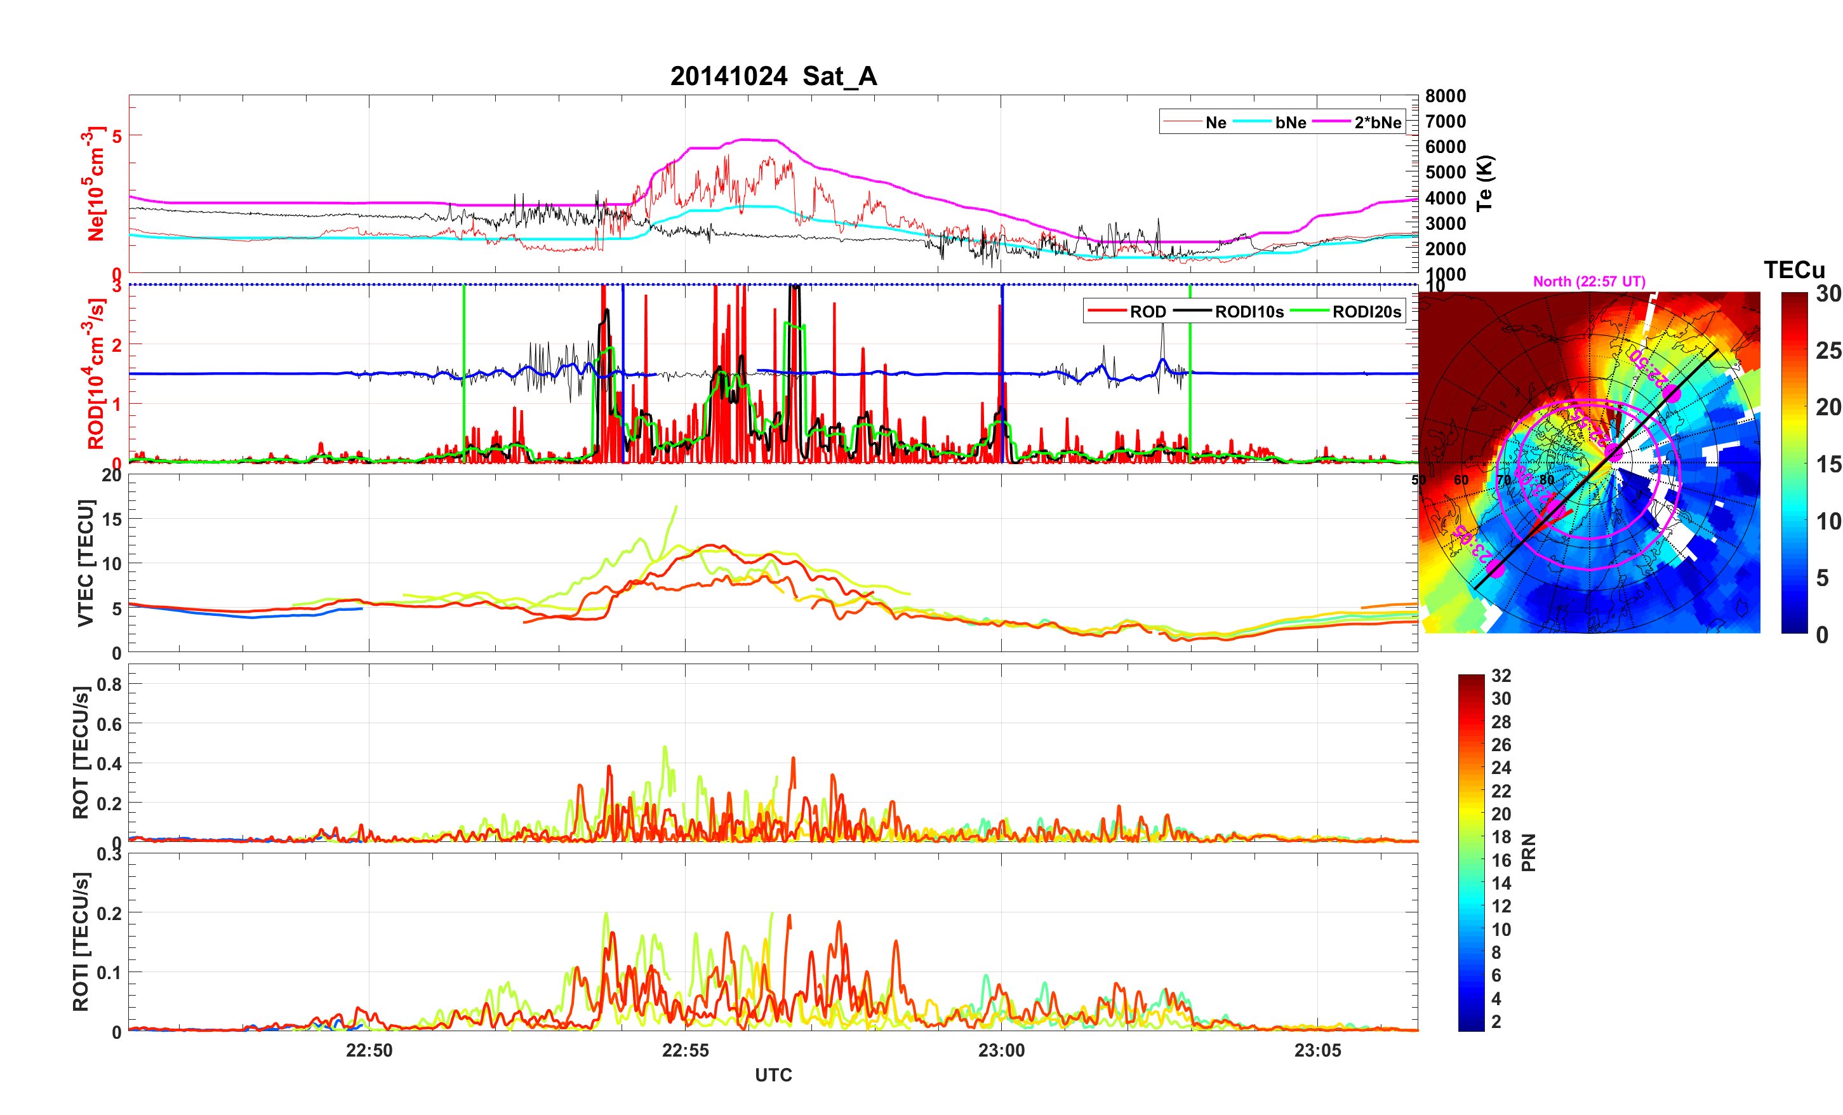1843x1115 pixels.
Task: Click the 23:05 time tick label
Action: click(1317, 1051)
